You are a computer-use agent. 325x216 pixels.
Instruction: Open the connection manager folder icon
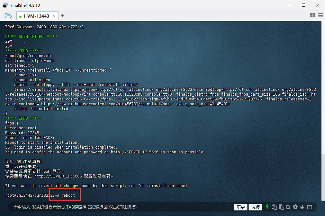click(8, 16)
